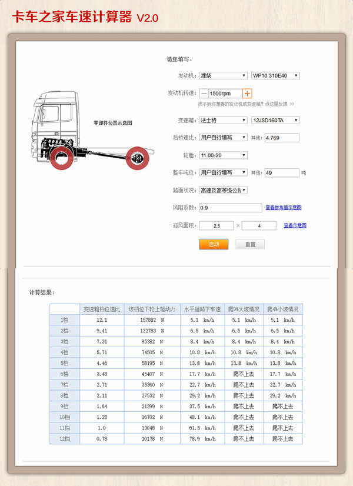The width and height of the screenshot is (353, 486).
Task: Click the 1500rpm engine speed field
Action: (x=225, y=94)
